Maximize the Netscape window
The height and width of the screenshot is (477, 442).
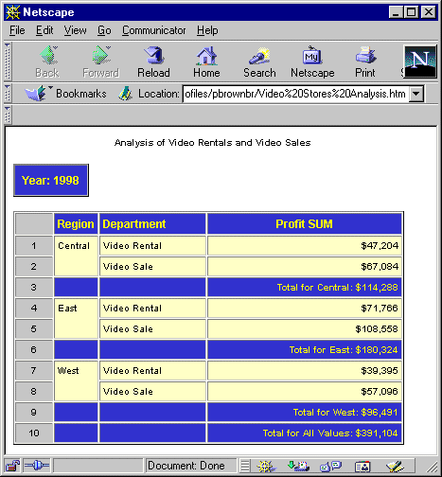coord(412,12)
